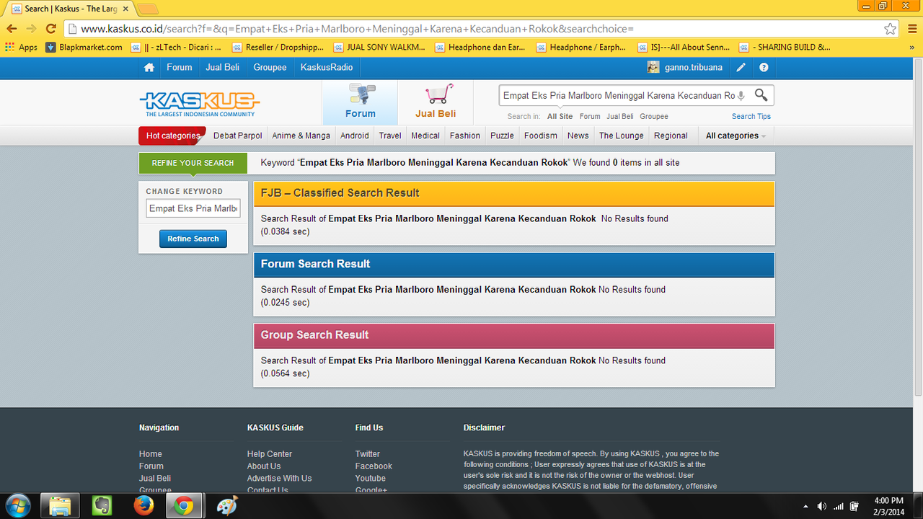Open Travel category
The image size is (923, 519).
(x=390, y=136)
